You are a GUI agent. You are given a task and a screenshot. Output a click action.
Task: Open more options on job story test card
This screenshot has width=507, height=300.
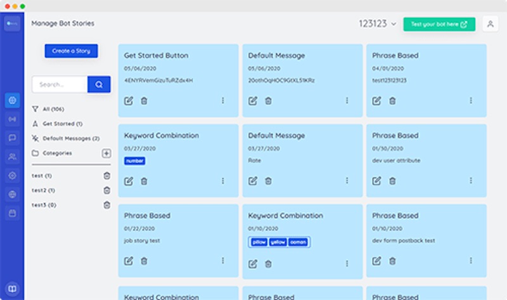[x=223, y=260]
